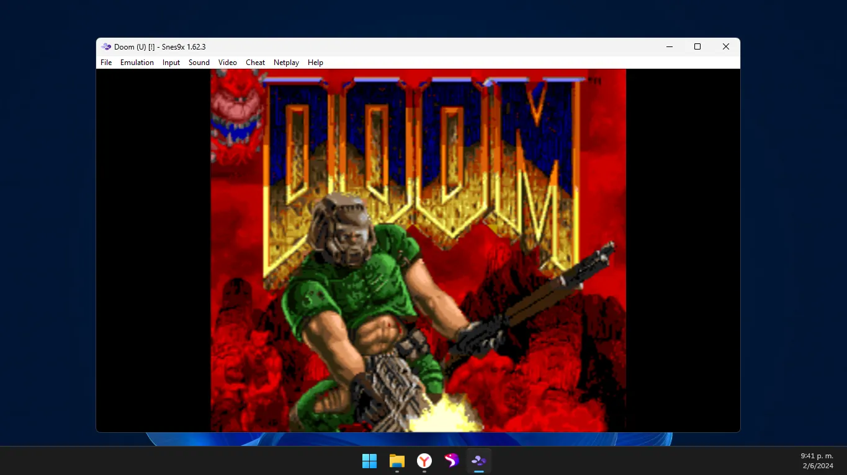Image resolution: width=847 pixels, height=475 pixels.
Task: Click the Doom (U) [!] - Snes9x 1.62.3 title
Action: click(159, 47)
